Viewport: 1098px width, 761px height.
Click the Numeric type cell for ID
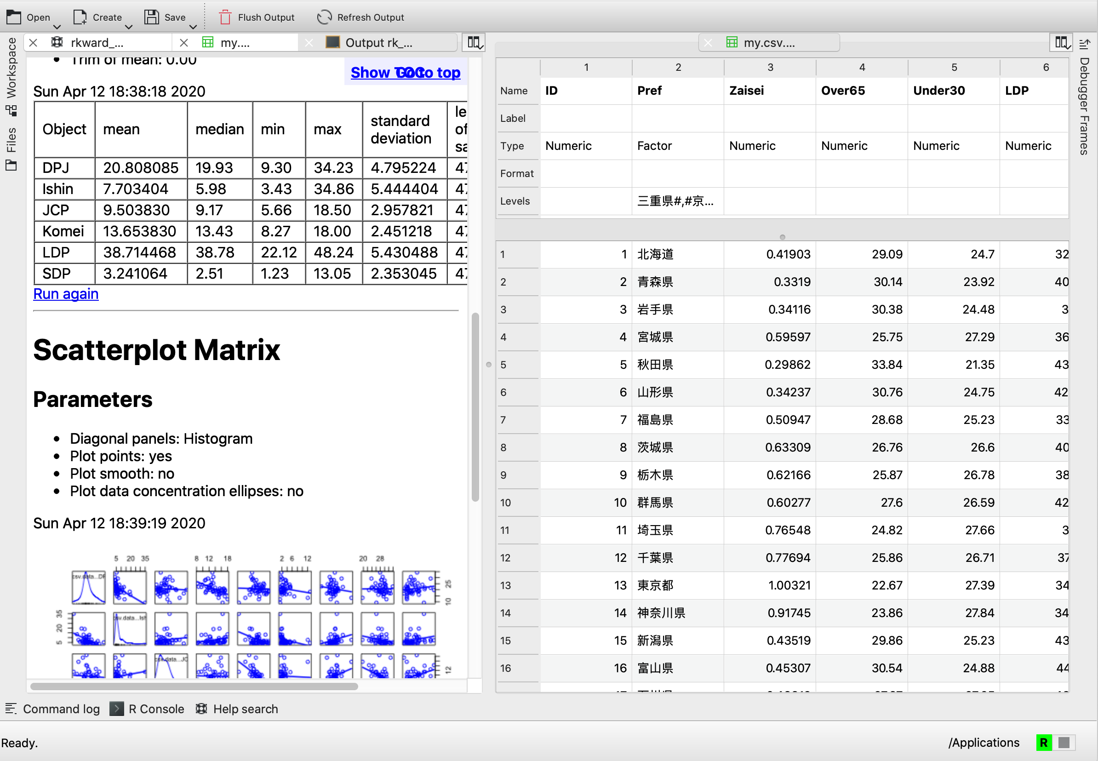click(x=586, y=146)
